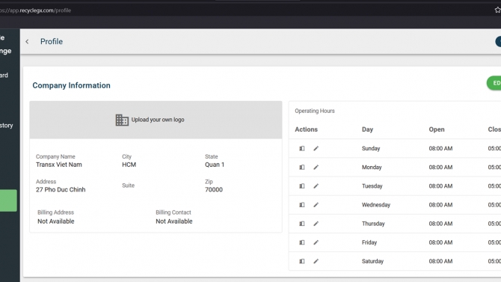Select the Transx Viet Nam company name
501x282 pixels.
[59, 165]
